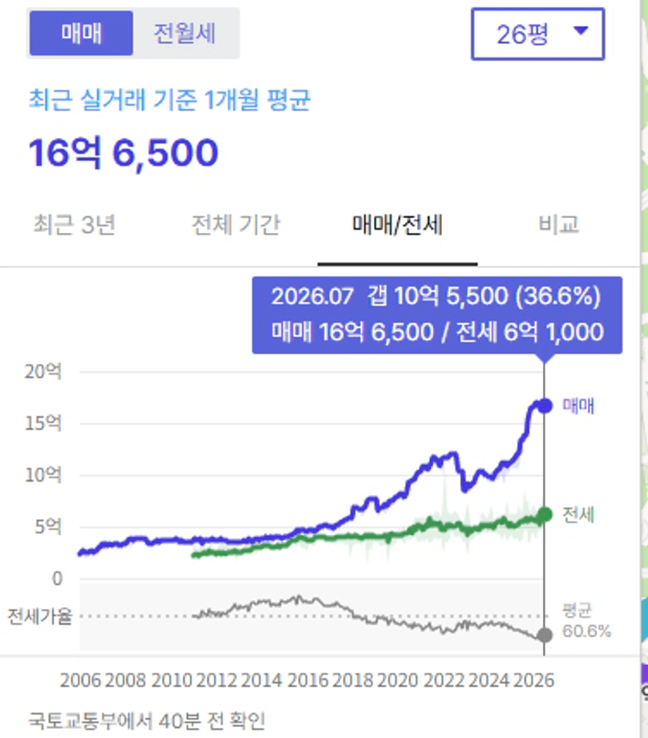Select the 매매/전세 tab
Image resolution: width=648 pixels, height=738 pixels.
pos(397,224)
